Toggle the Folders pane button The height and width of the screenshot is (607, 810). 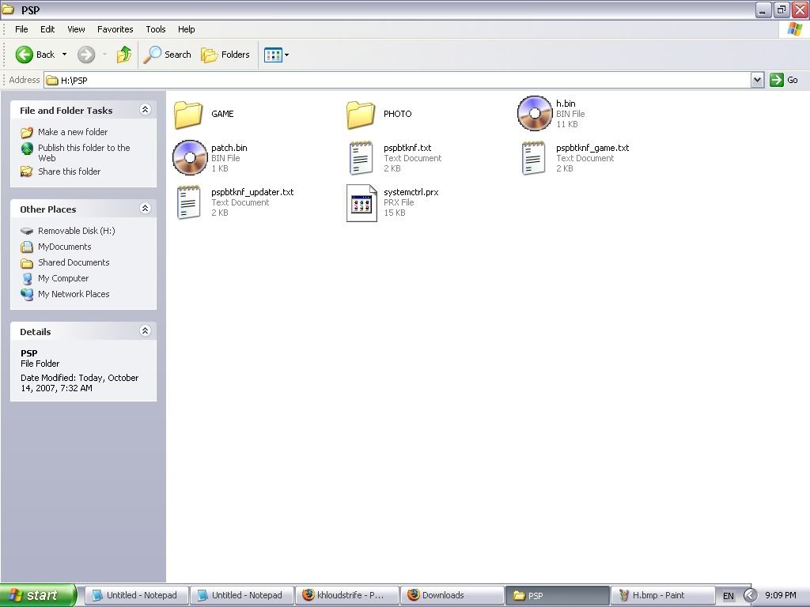click(x=226, y=55)
